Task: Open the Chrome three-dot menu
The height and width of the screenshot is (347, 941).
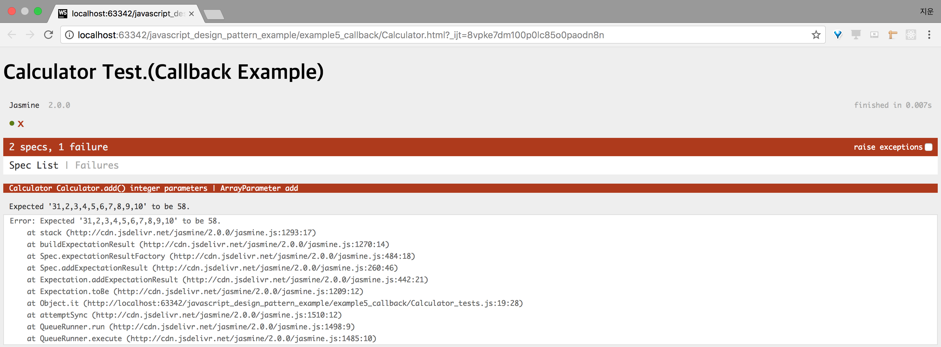Action: coord(929,35)
